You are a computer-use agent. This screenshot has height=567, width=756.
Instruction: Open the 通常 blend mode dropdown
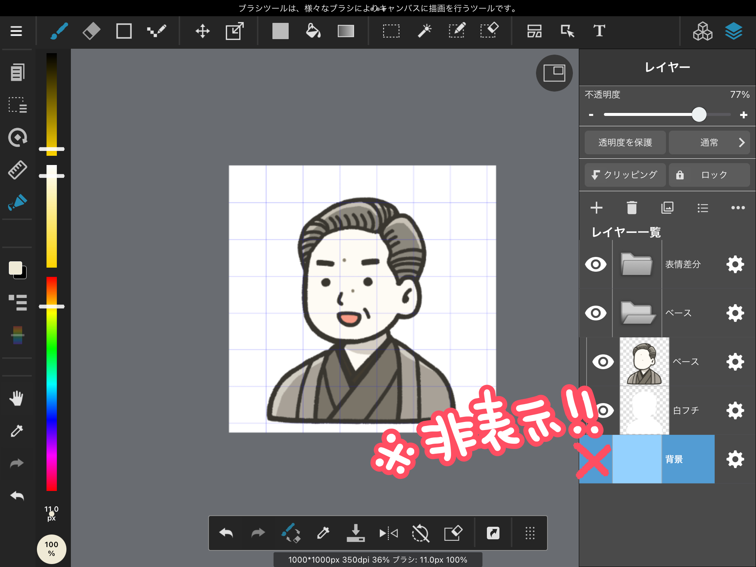tap(709, 142)
